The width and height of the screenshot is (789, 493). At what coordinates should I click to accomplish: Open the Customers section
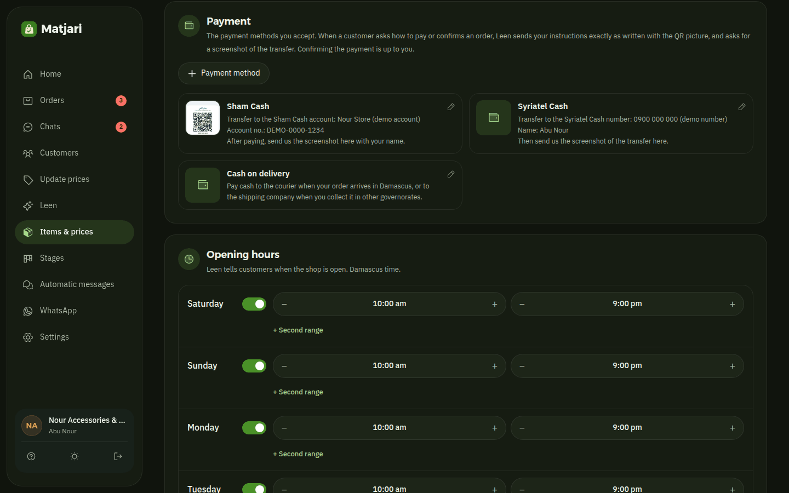pyautogui.click(x=75, y=153)
